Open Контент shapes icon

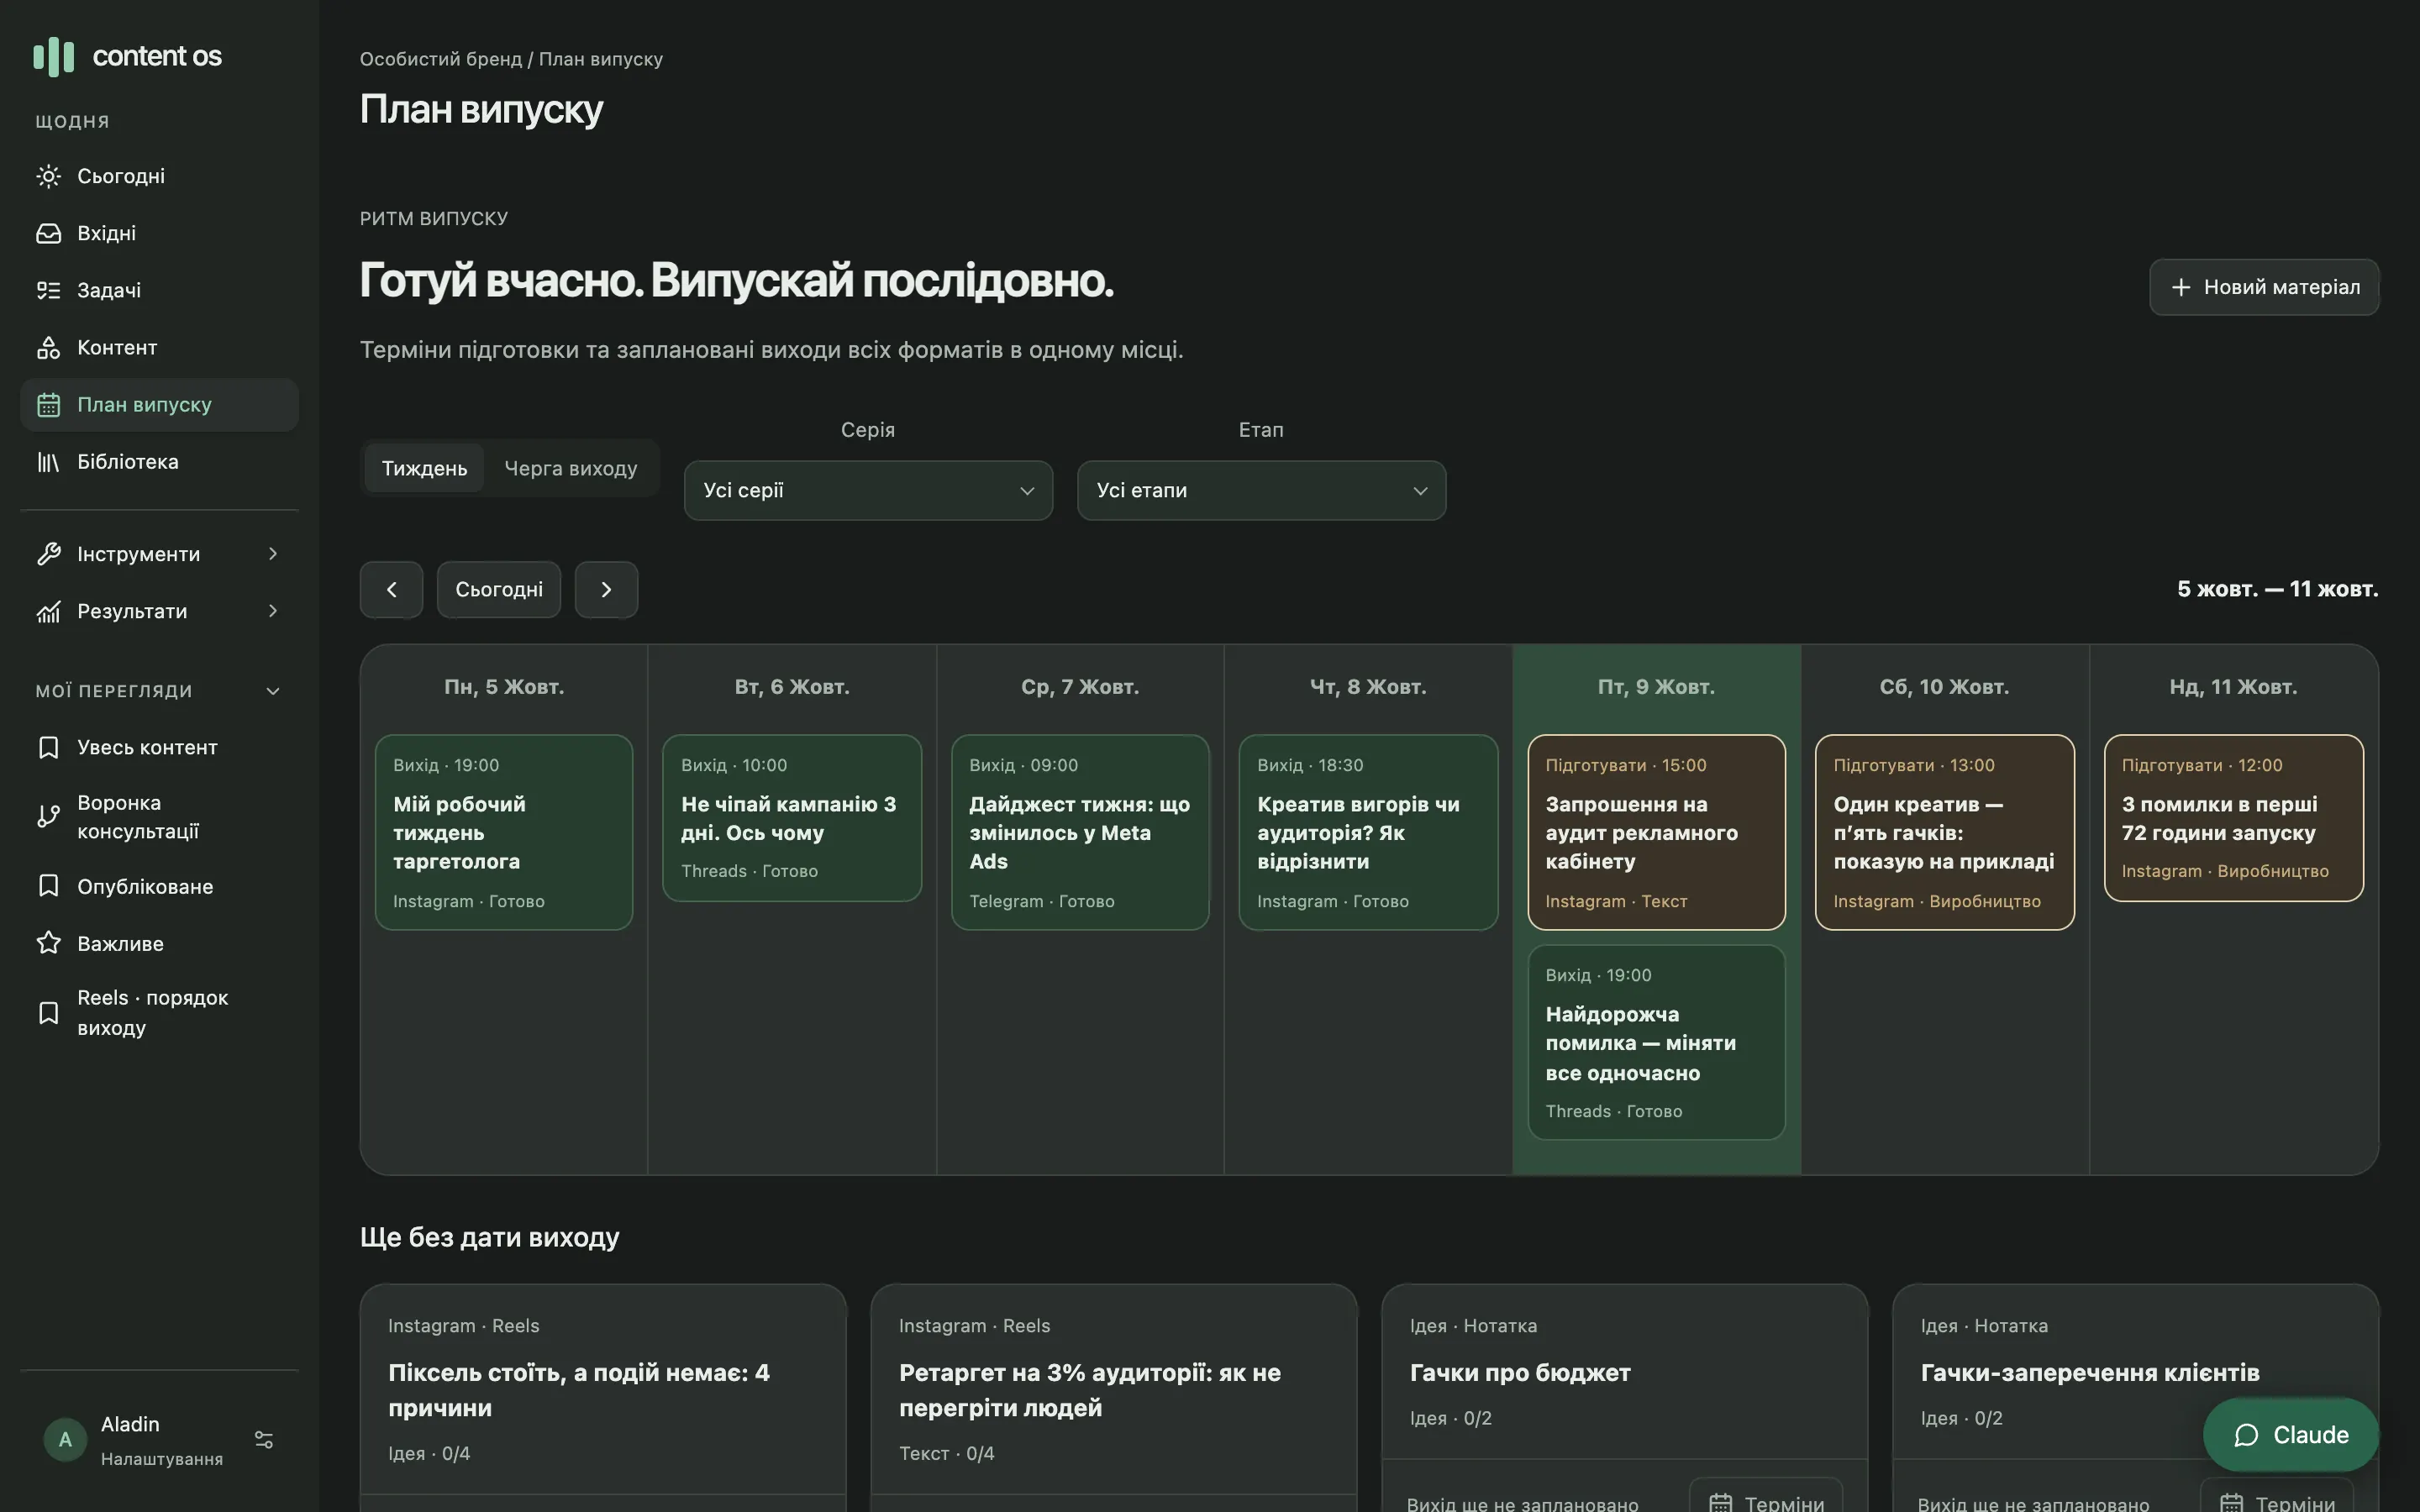click(48, 347)
